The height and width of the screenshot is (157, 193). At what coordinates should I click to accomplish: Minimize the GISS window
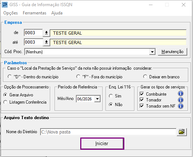pyautogui.click(x=151, y=5)
